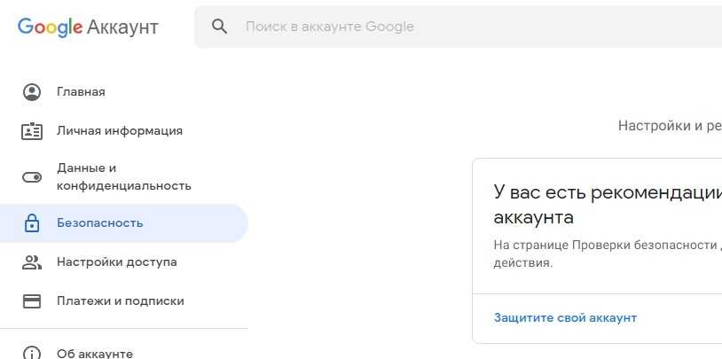722x359 pixels.
Task: Click the lock icon beside Безопасность
Action: tap(32, 223)
